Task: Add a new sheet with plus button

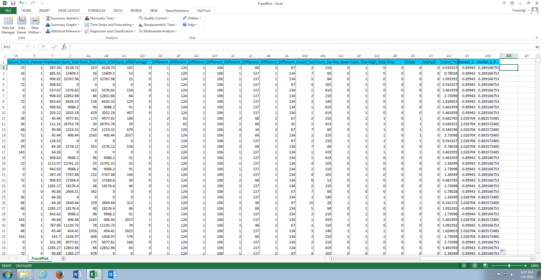Action: (x=63, y=259)
